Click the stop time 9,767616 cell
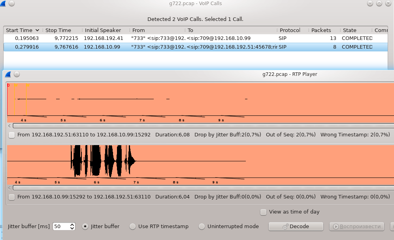This screenshot has height=240, width=394. (66, 47)
